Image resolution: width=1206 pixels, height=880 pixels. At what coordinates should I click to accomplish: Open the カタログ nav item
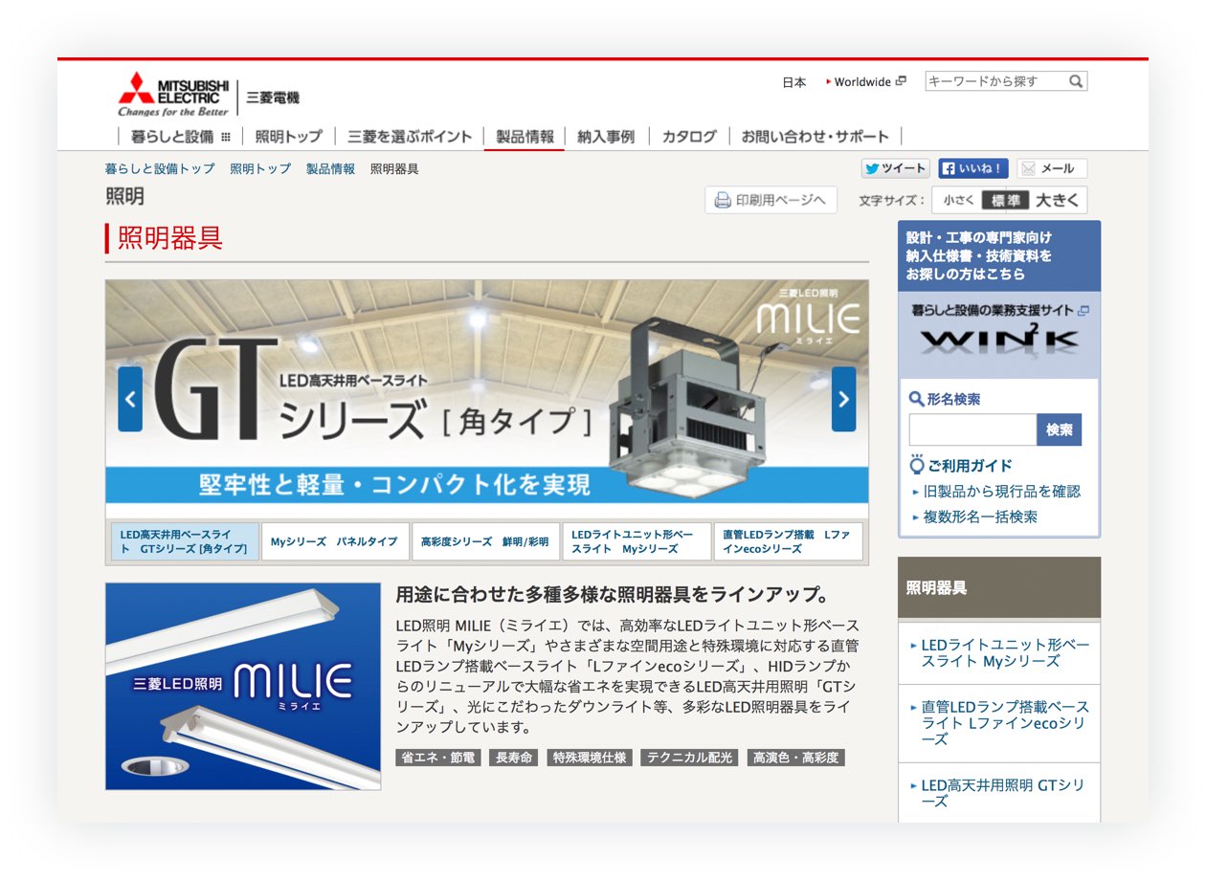tap(689, 137)
